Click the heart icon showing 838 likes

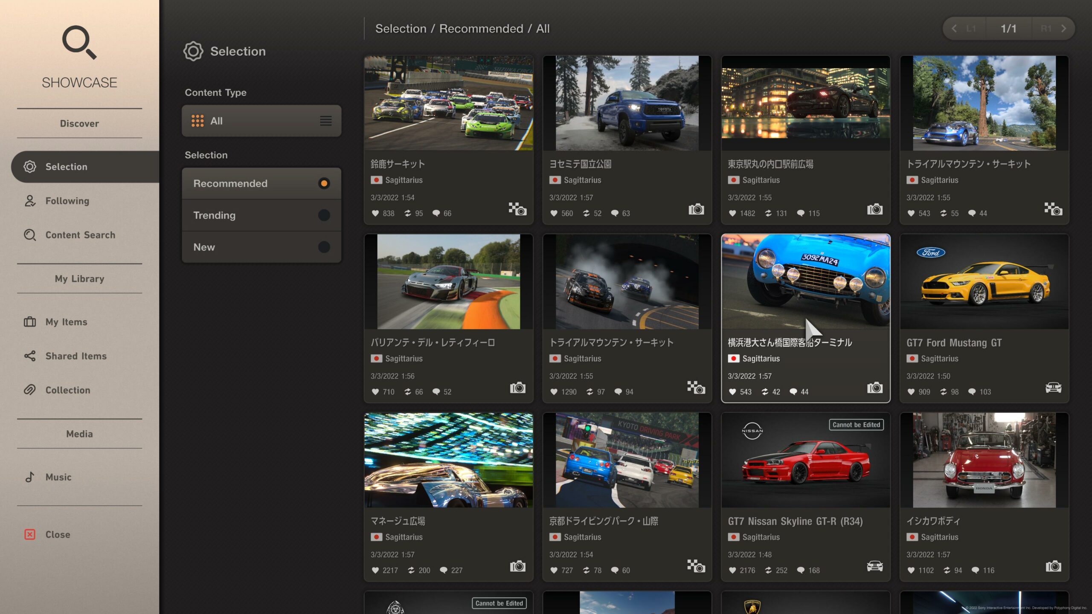pyautogui.click(x=375, y=213)
